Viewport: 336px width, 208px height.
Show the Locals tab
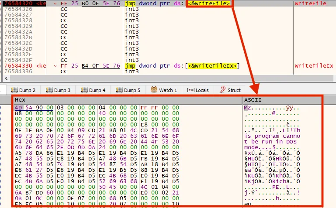pos(198,90)
